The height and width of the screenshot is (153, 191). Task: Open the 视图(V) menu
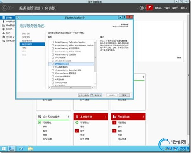(175, 8)
